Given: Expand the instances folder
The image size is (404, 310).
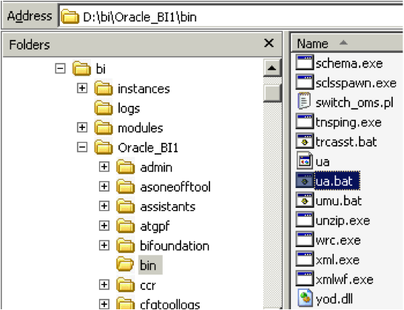Looking at the screenshot, I should point(82,88).
